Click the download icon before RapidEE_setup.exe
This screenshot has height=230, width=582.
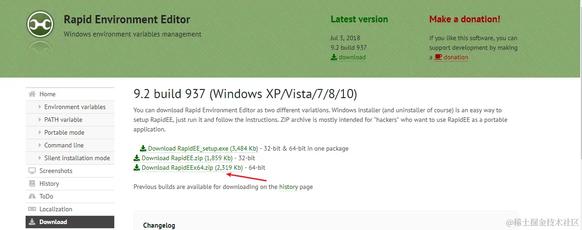tap(143, 148)
